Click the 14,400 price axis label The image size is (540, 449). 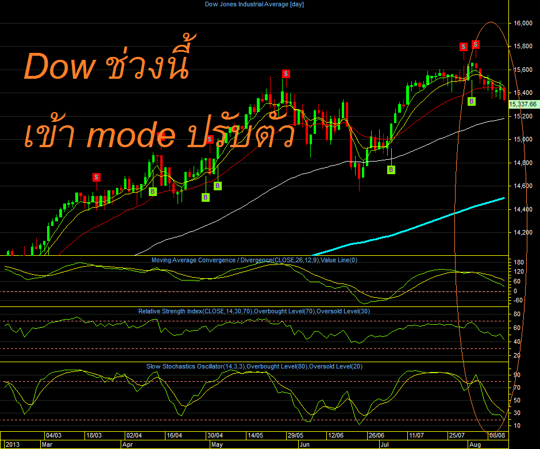[x=523, y=209]
